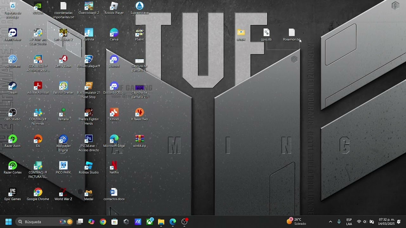This screenshot has width=406, height=228.
Task: Open Chrome from the taskbar
Action: click(103, 222)
